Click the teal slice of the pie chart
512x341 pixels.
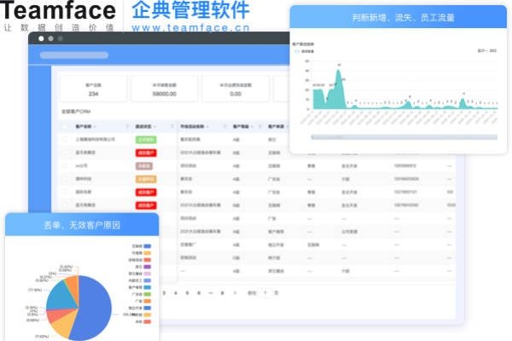point(61,297)
